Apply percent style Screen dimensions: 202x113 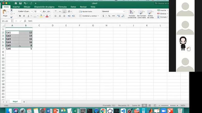click(x=109, y=16)
